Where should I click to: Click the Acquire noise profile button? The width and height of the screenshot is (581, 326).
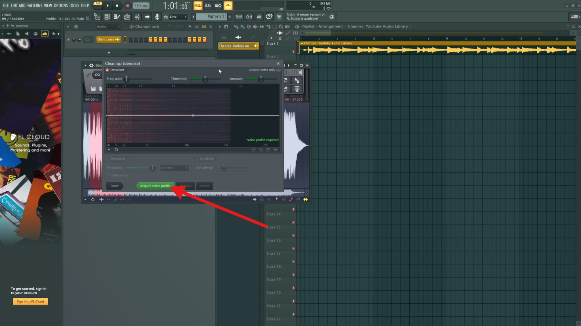pos(155,186)
